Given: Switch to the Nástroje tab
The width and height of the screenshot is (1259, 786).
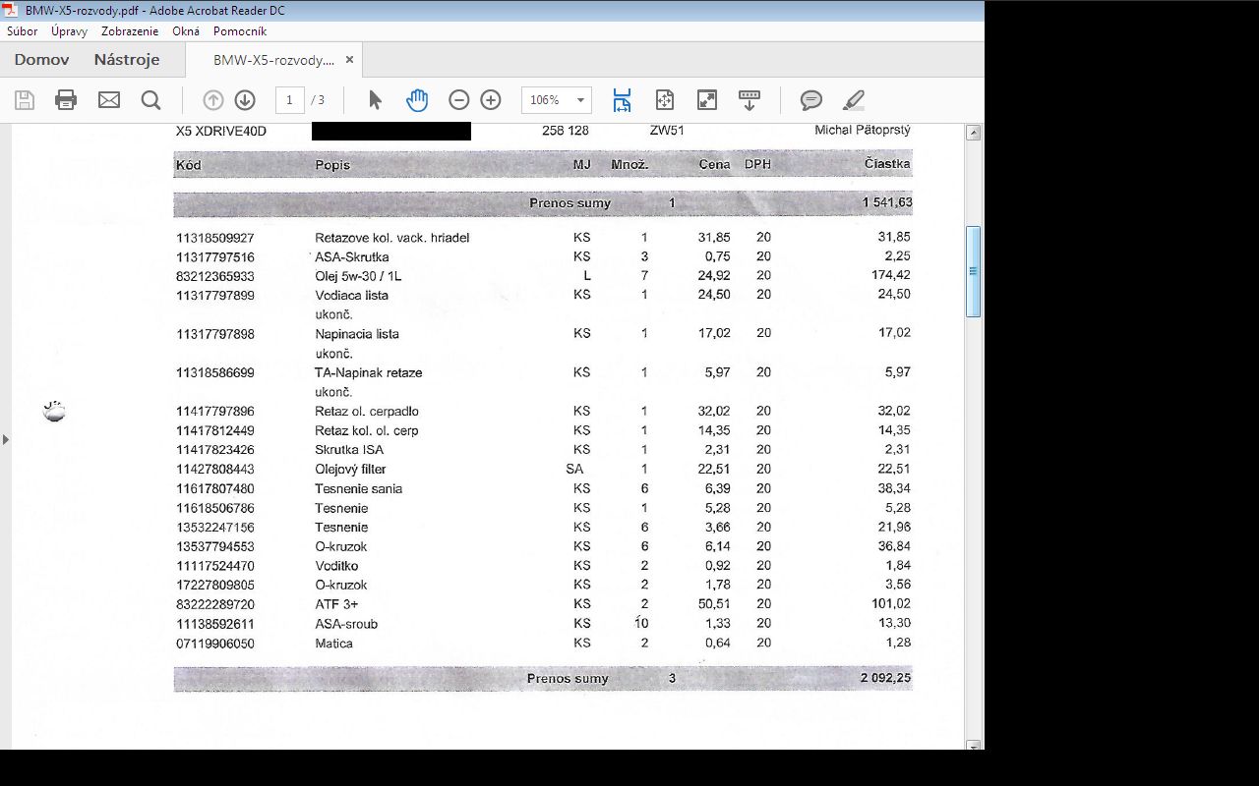Looking at the screenshot, I should click(x=127, y=60).
